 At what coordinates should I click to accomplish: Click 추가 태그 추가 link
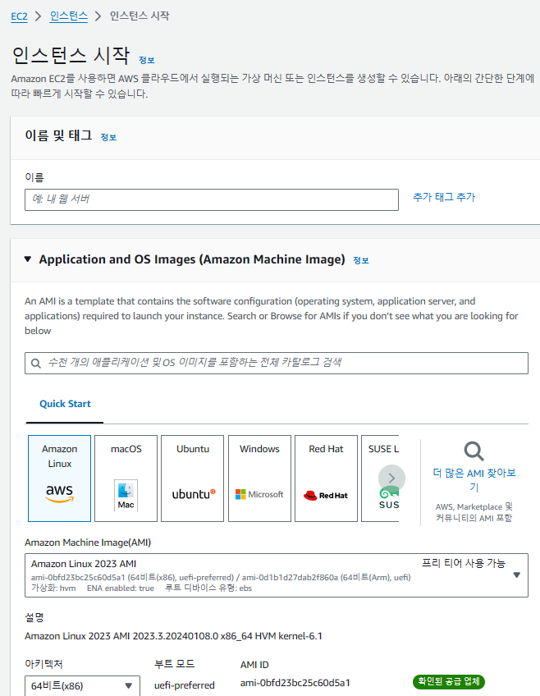point(444,197)
